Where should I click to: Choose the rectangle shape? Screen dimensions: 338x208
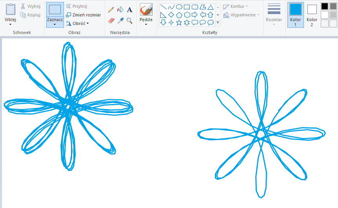[x=187, y=7]
